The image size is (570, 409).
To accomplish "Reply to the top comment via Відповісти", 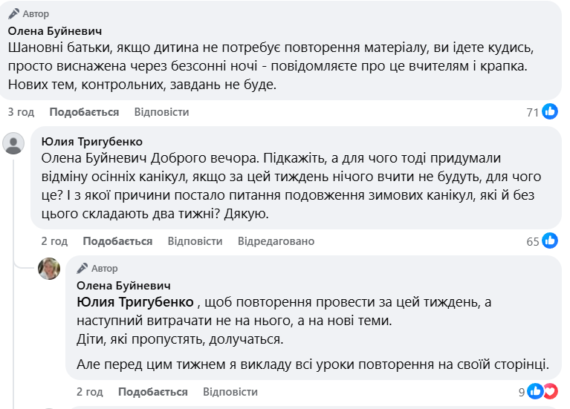I will (x=161, y=112).
